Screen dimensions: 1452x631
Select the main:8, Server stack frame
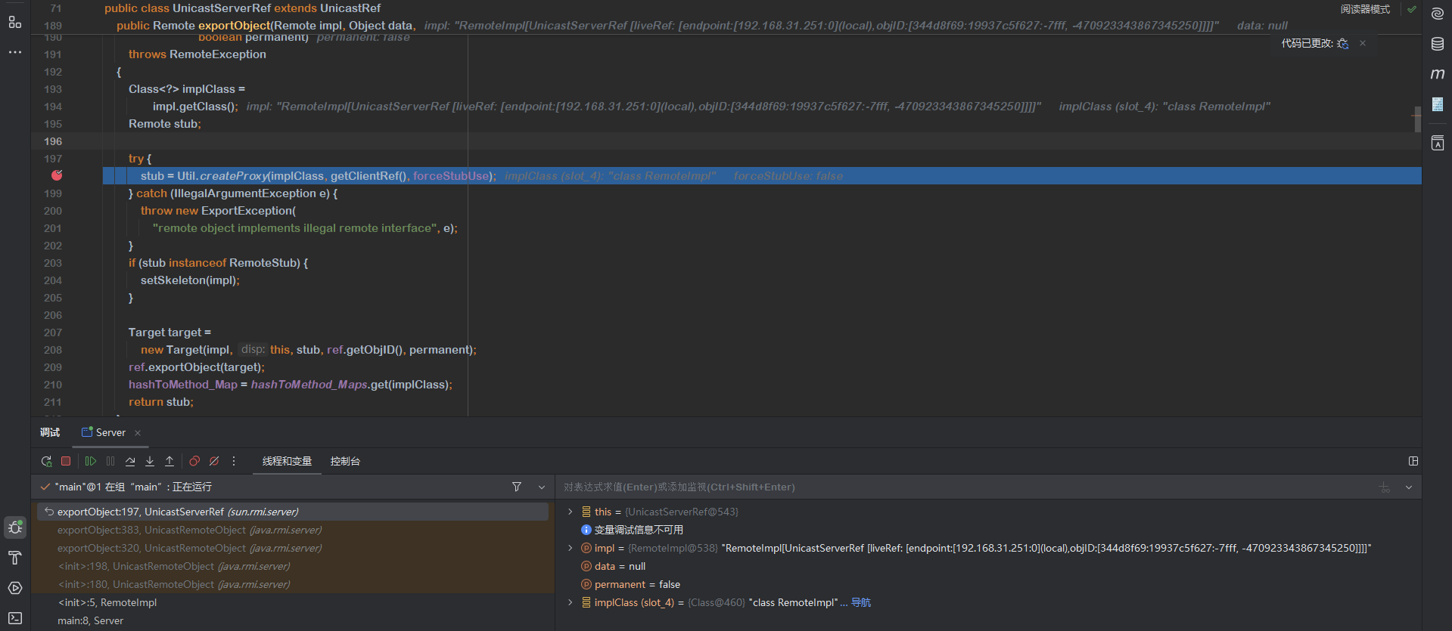[90, 620]
